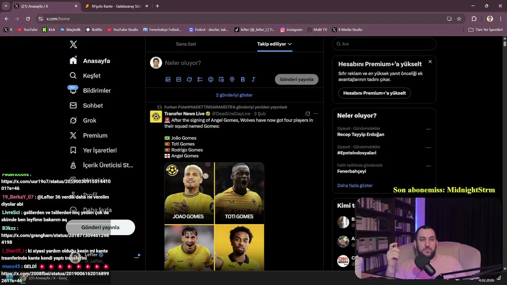Show 2 gönderiyi göster new posts
The height and width of the screenshot is (285, 507).
(x=234, y=95)
